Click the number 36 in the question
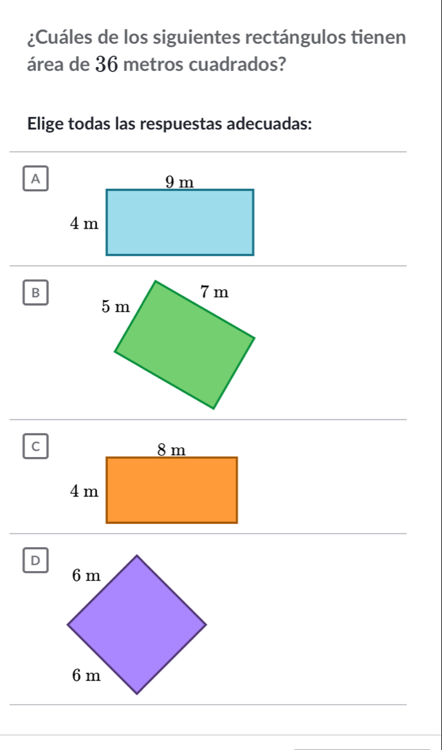 point(107,64)
